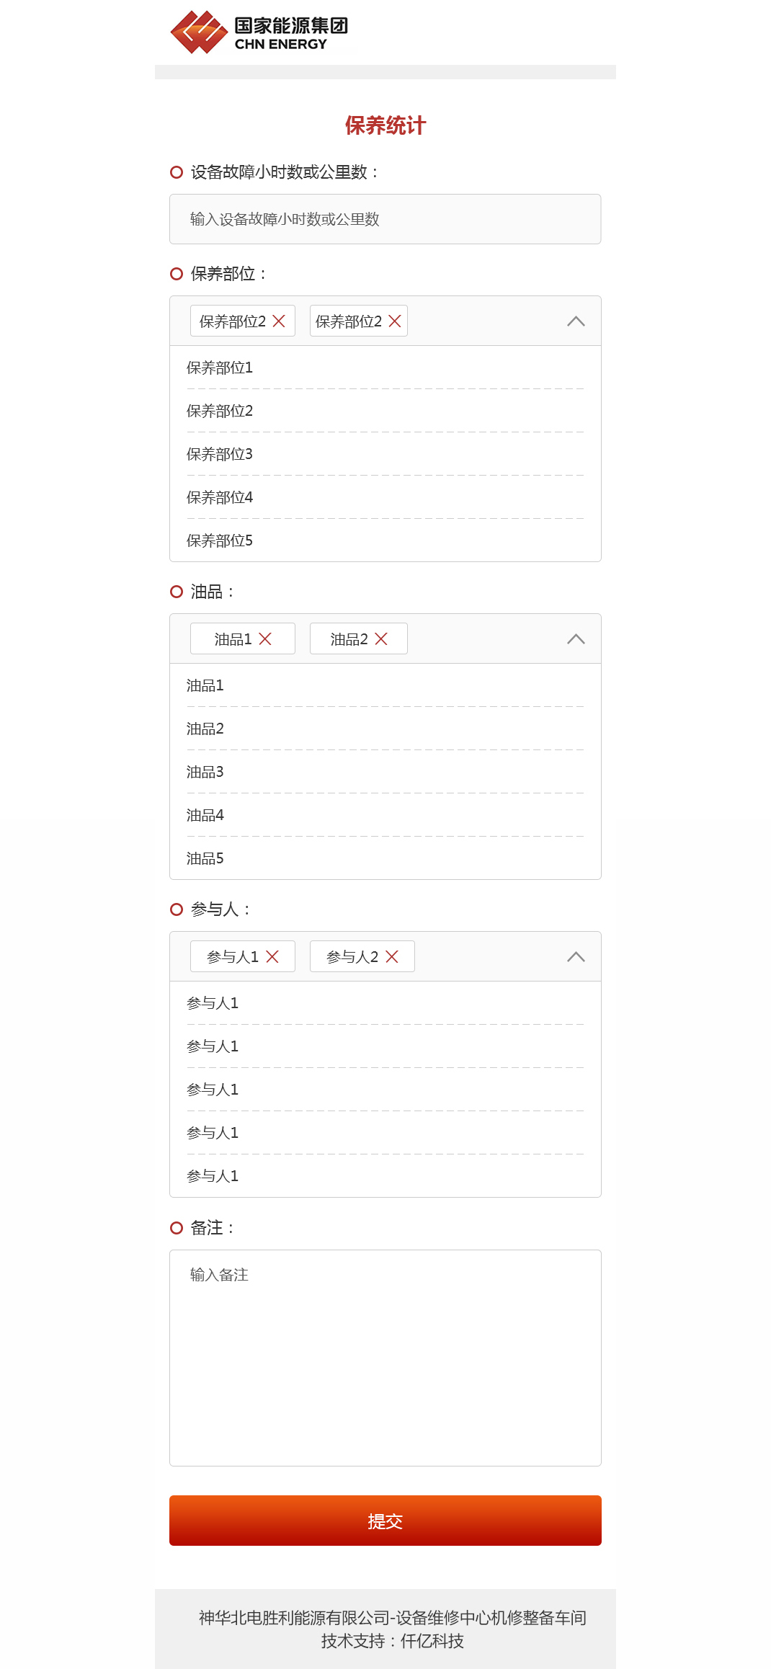This screenshot has width=771, height=1669.
Task: Focus the 设备故障小时数或公里数 input field
Action: tap(385, 219)
